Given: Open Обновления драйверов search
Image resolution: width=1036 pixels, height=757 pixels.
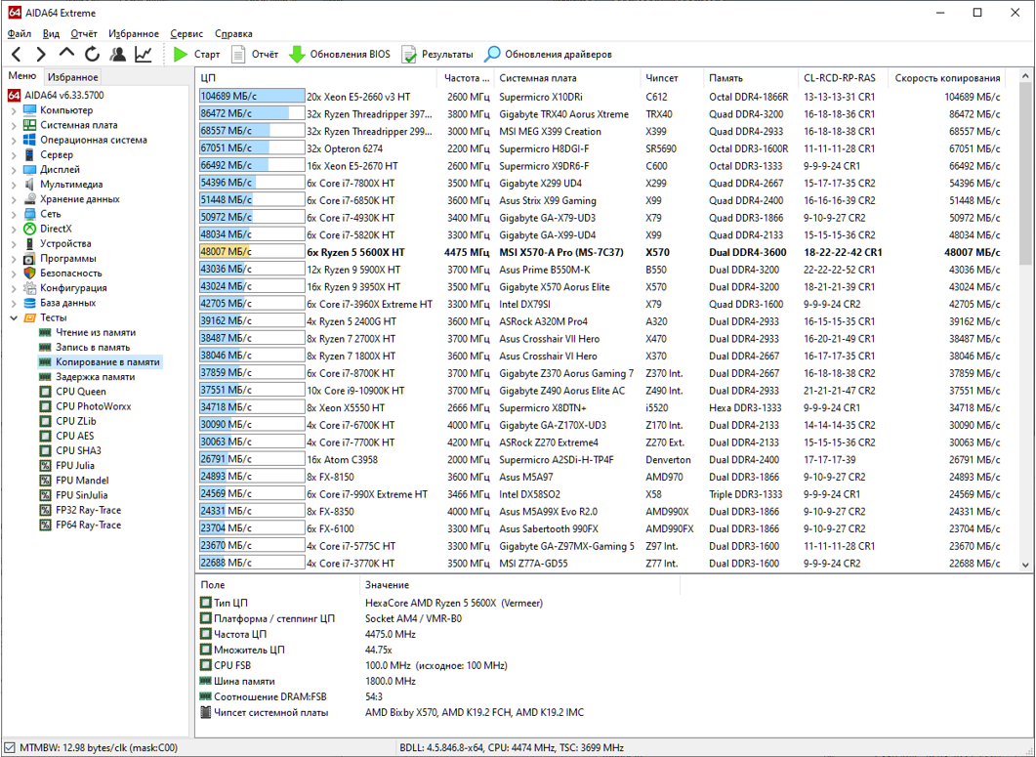Looking at the screenshot, I should [548, 55].
